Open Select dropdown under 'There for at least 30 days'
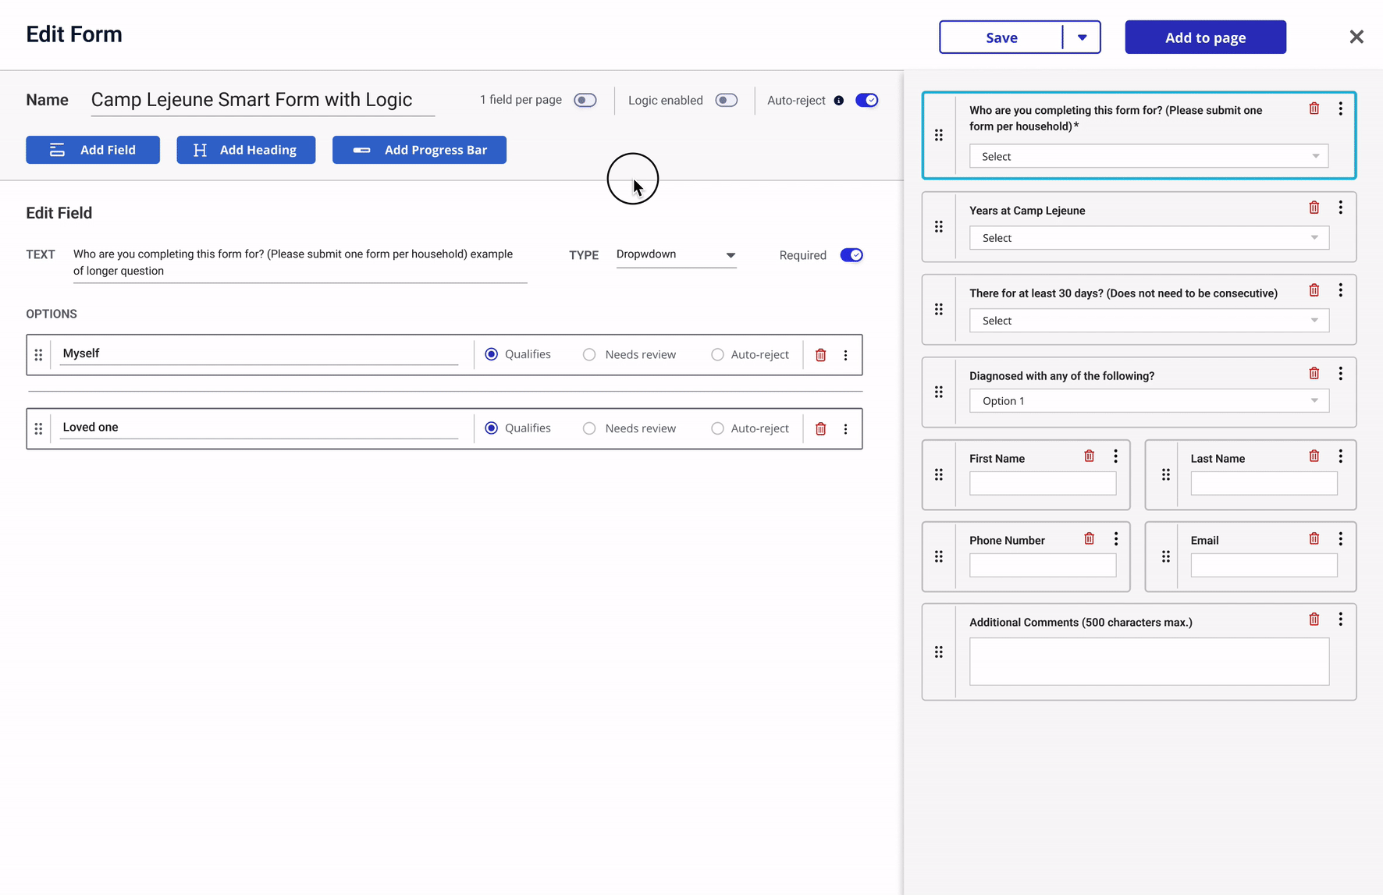 [x=1149, y=321]
